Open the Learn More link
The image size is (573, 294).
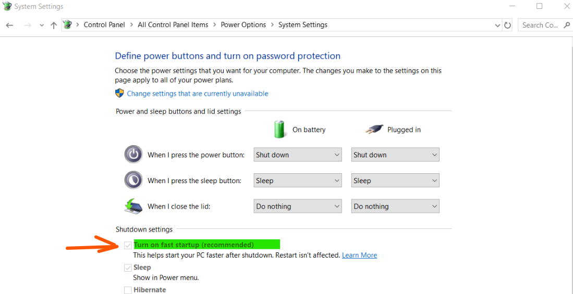[x=359, y=255]
